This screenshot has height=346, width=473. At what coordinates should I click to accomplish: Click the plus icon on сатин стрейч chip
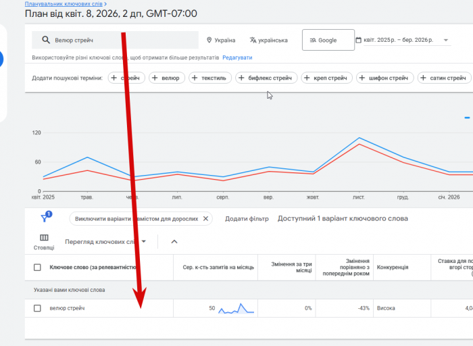[x=423, y=78]
